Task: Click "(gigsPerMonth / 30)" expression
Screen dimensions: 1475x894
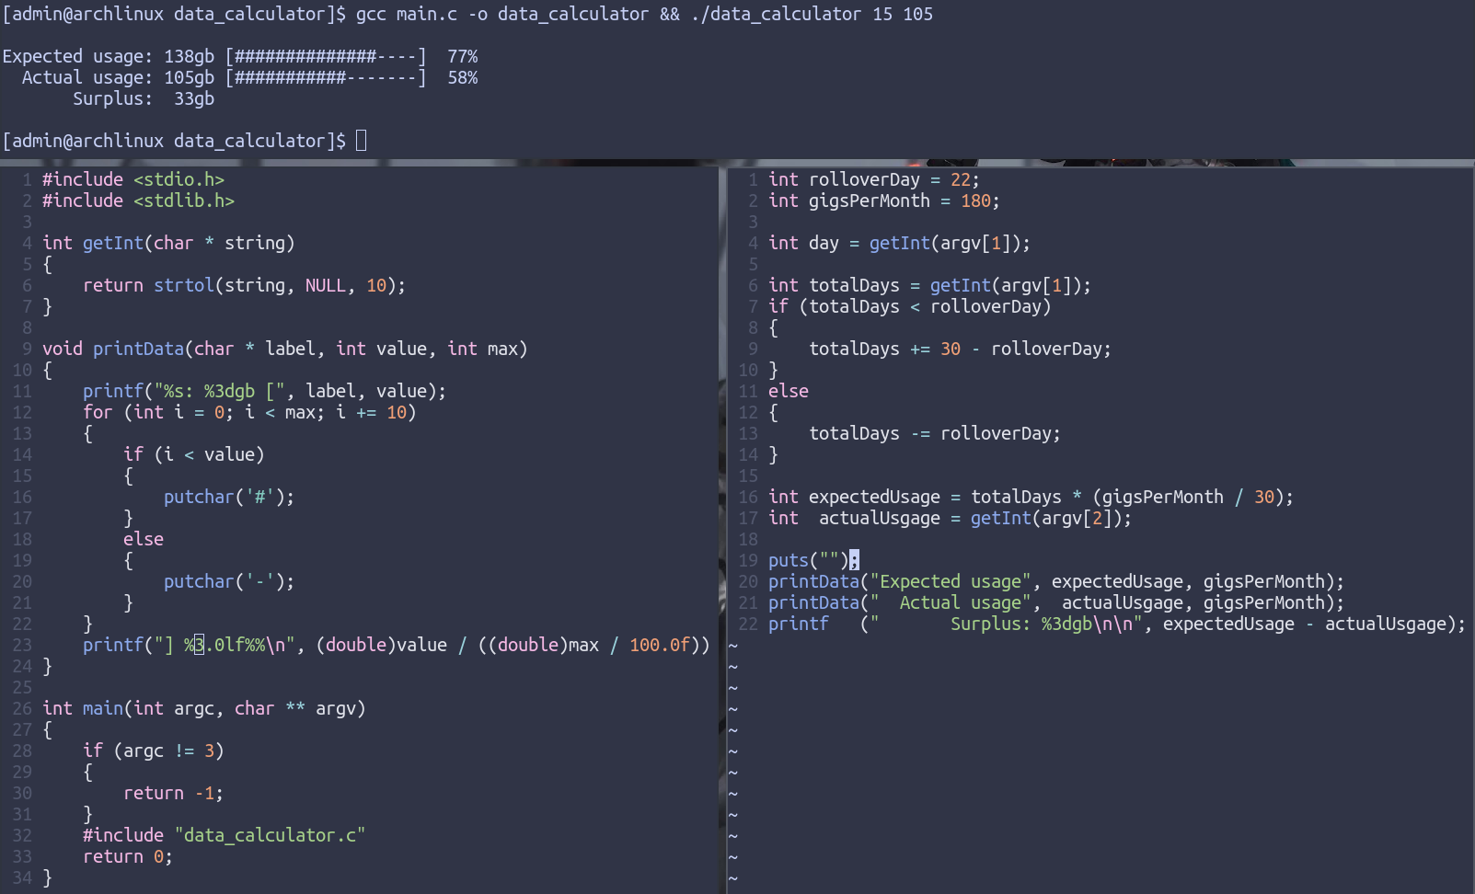Action: [x=1188, y=497]
